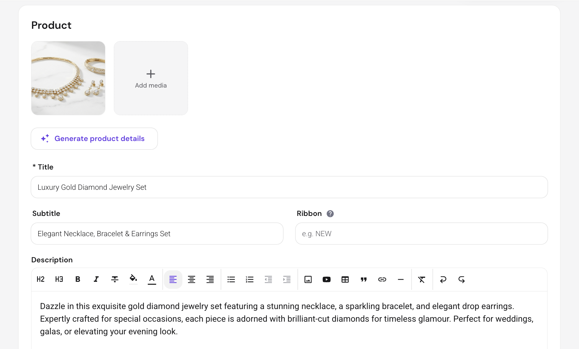The height and width of the screenshot is (349, 579).
Task: Increase indent in description
Action: tap(287, 279)
